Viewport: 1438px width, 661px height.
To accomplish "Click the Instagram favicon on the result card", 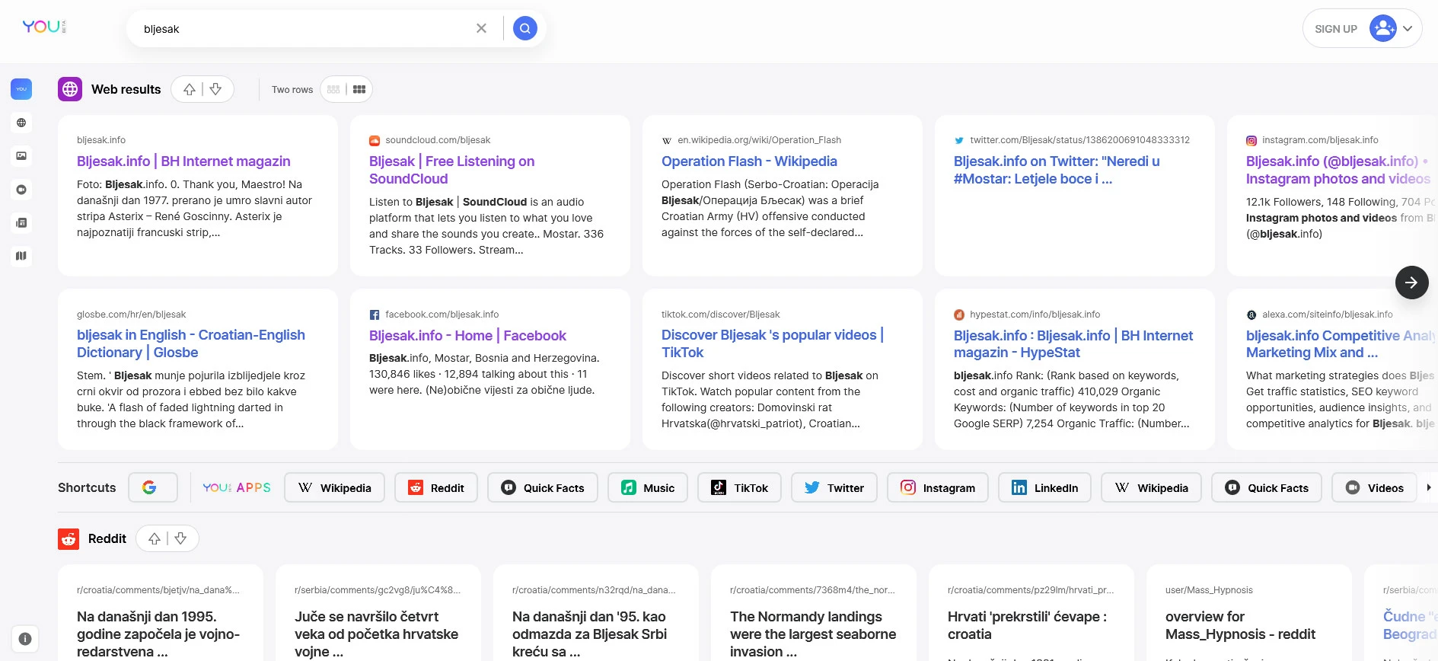I will (x=1251, y=140).
